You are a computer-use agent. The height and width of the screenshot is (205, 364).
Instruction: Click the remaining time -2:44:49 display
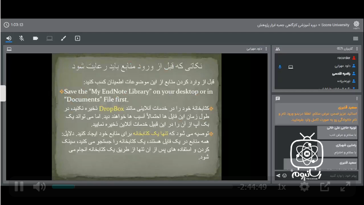tap(252, 187)
